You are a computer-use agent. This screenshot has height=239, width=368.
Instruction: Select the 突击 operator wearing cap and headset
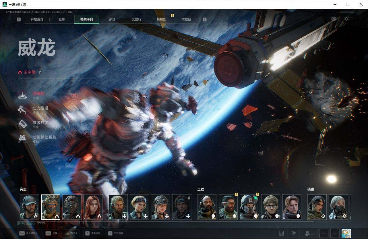point(29,207)
